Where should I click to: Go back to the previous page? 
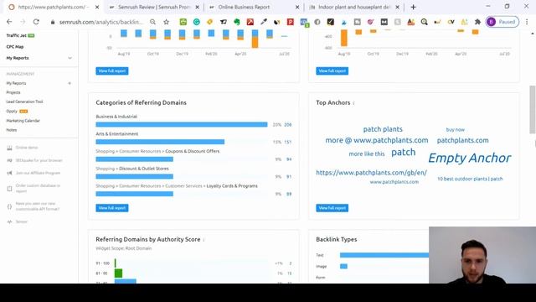[x=9, y=22]
